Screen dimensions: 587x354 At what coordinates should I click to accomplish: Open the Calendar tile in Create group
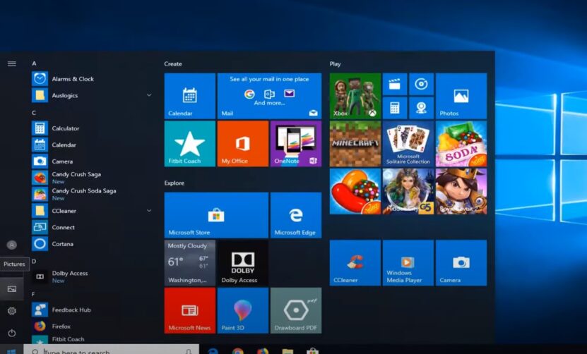(190, 96)
